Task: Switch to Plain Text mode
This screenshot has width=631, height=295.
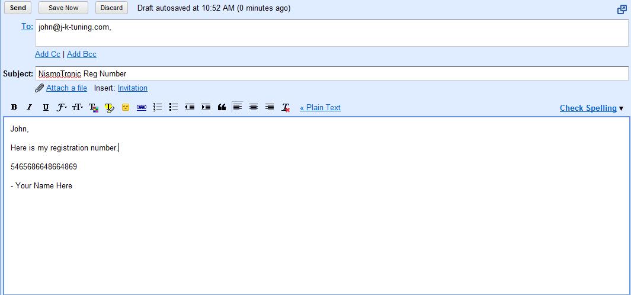Action: [x=320, y=107]
